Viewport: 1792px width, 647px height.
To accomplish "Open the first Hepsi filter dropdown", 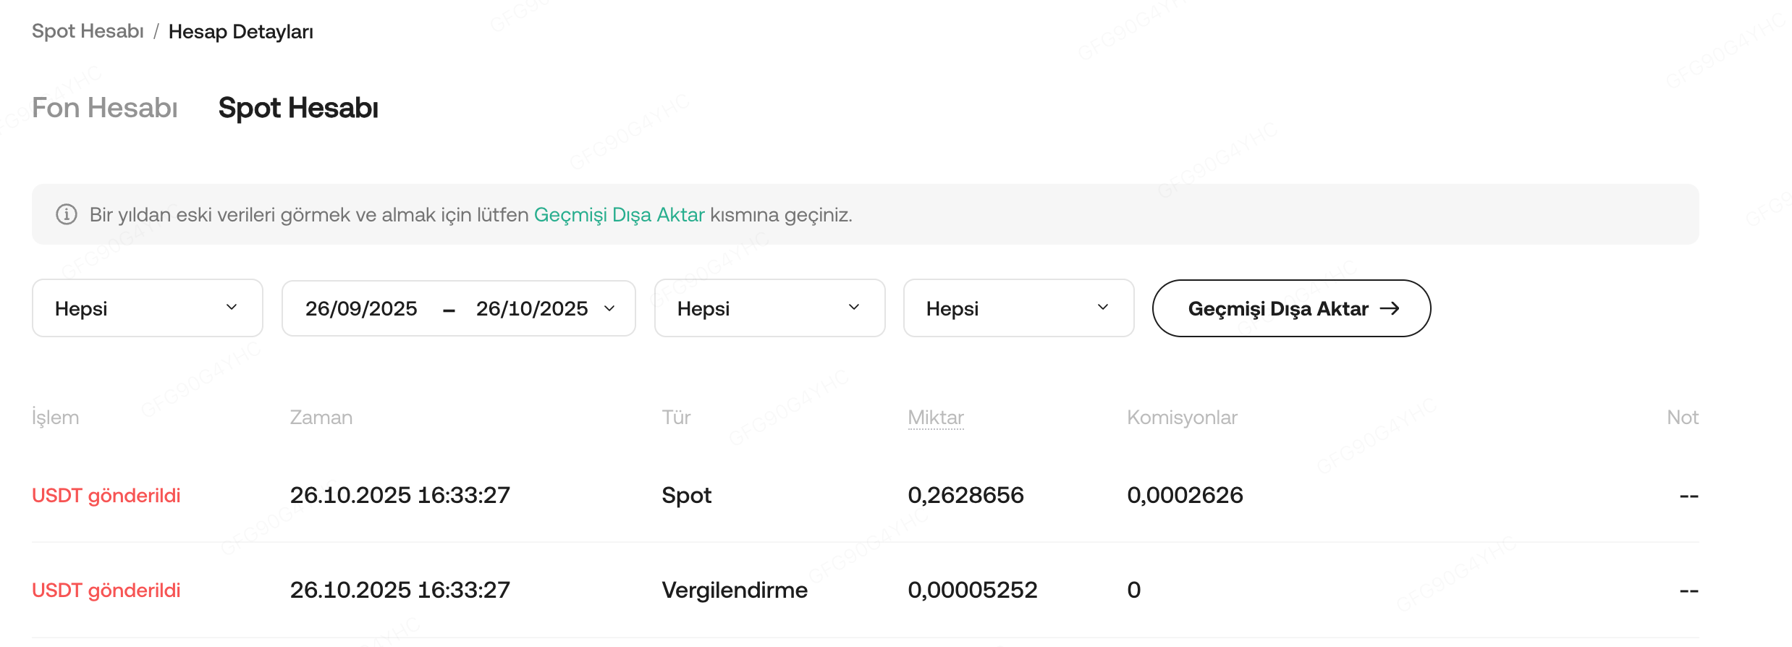I will 147,309.
